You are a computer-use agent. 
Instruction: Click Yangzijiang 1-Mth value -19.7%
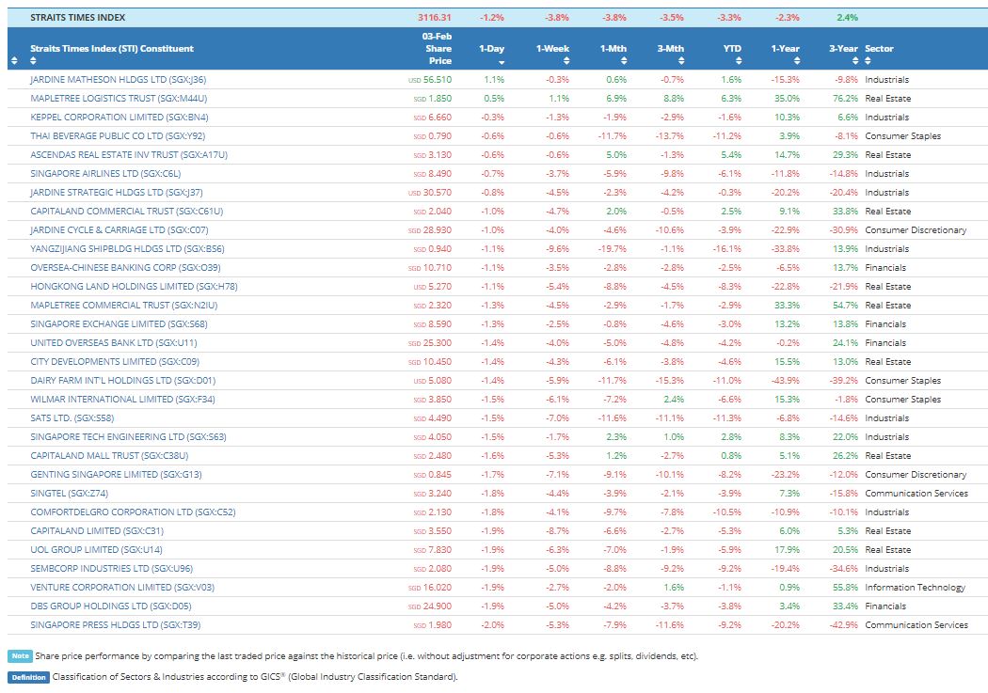click(613, 248)
